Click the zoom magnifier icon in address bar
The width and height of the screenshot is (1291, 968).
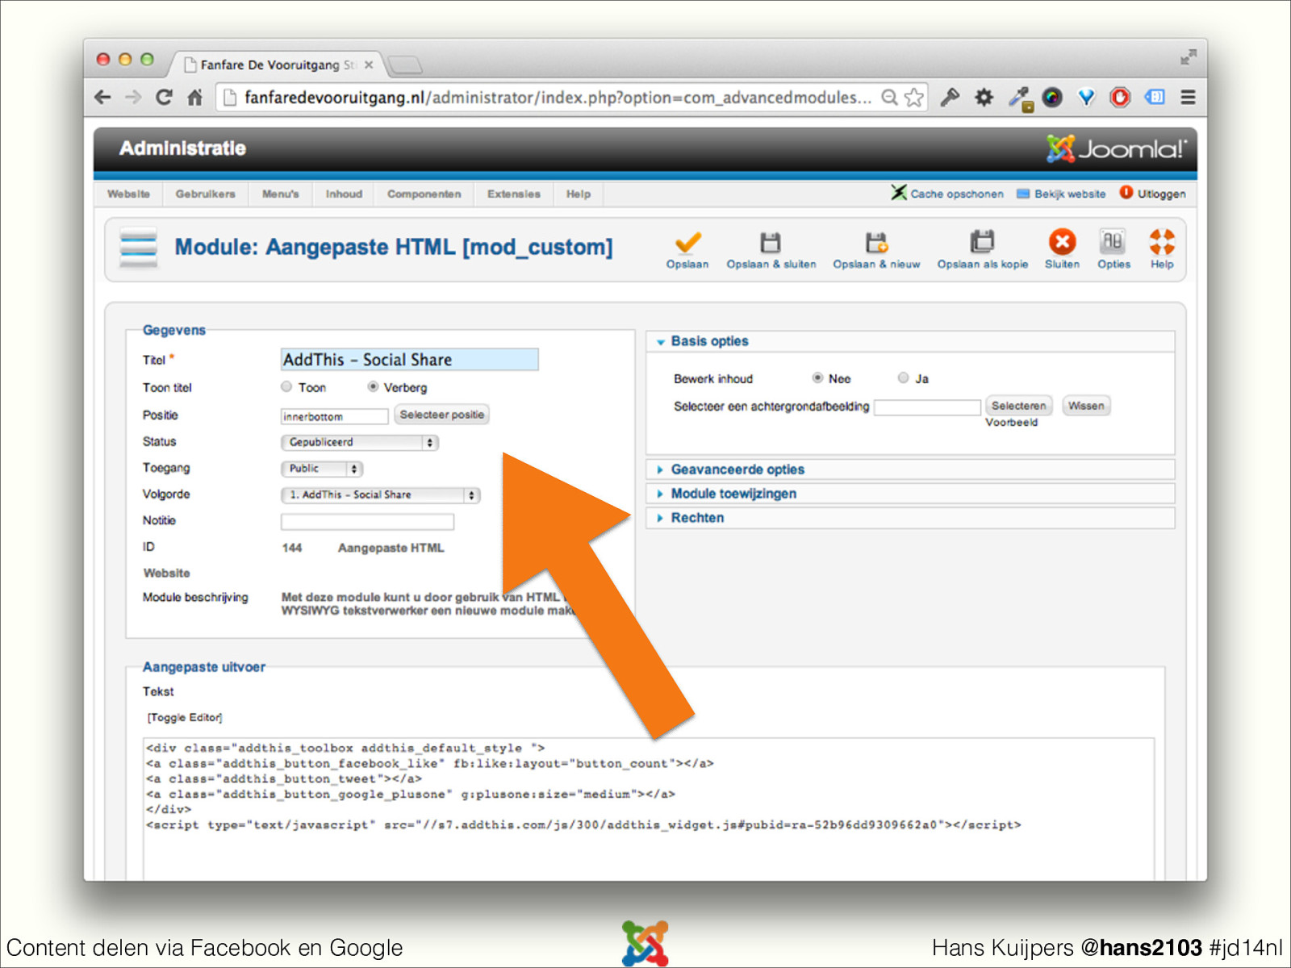889,98
